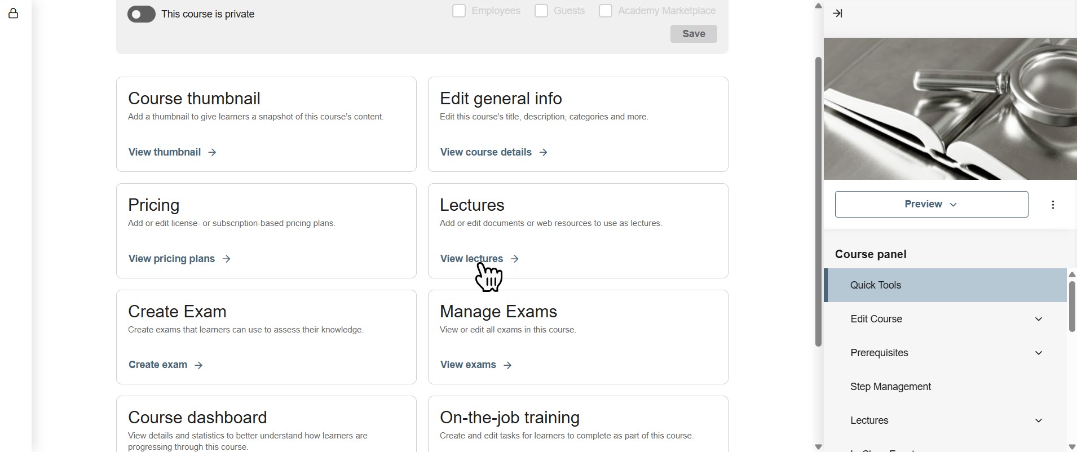Viewport: 1077px width, 452px height.
Task: Select Step Management in the course panel
Action: pos(890,387)
